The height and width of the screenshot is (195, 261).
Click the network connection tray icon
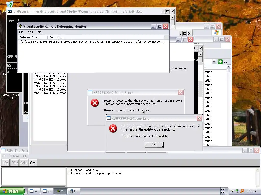point(238,191)
